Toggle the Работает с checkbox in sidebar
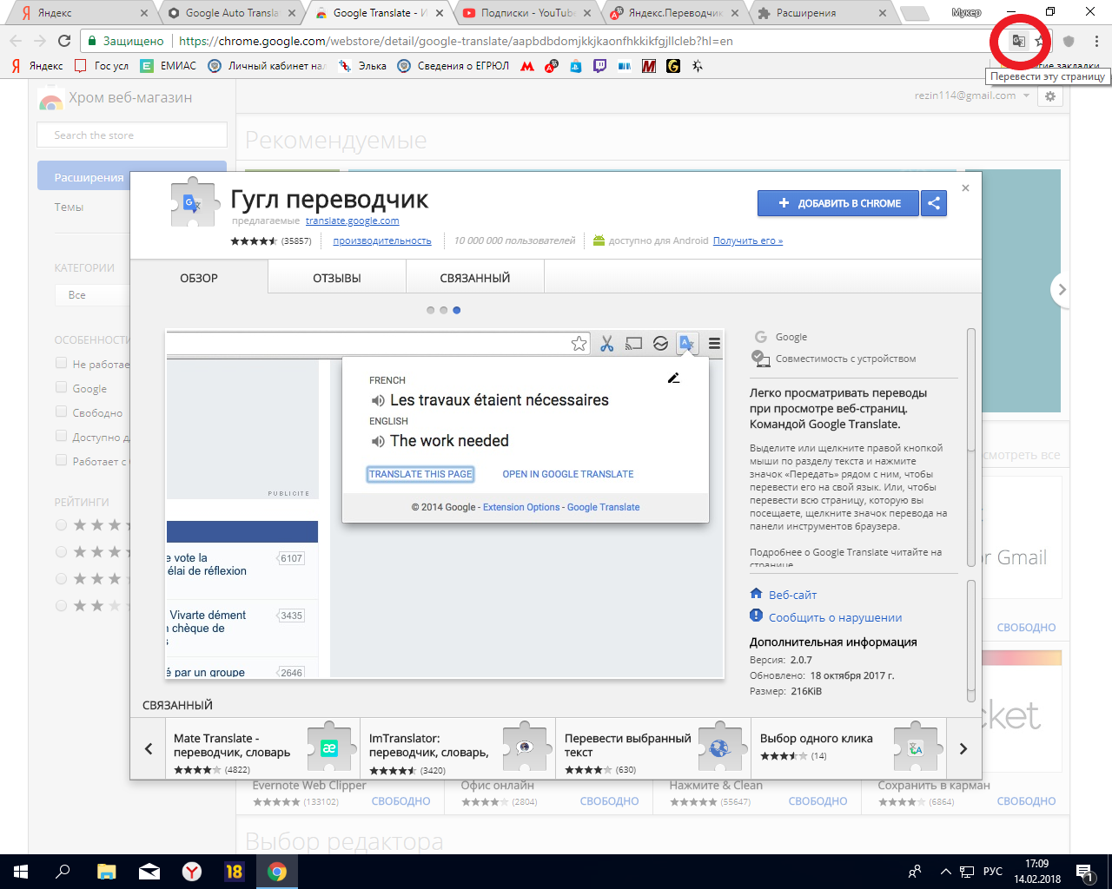 pyautogui.click(x=61, y=460)
